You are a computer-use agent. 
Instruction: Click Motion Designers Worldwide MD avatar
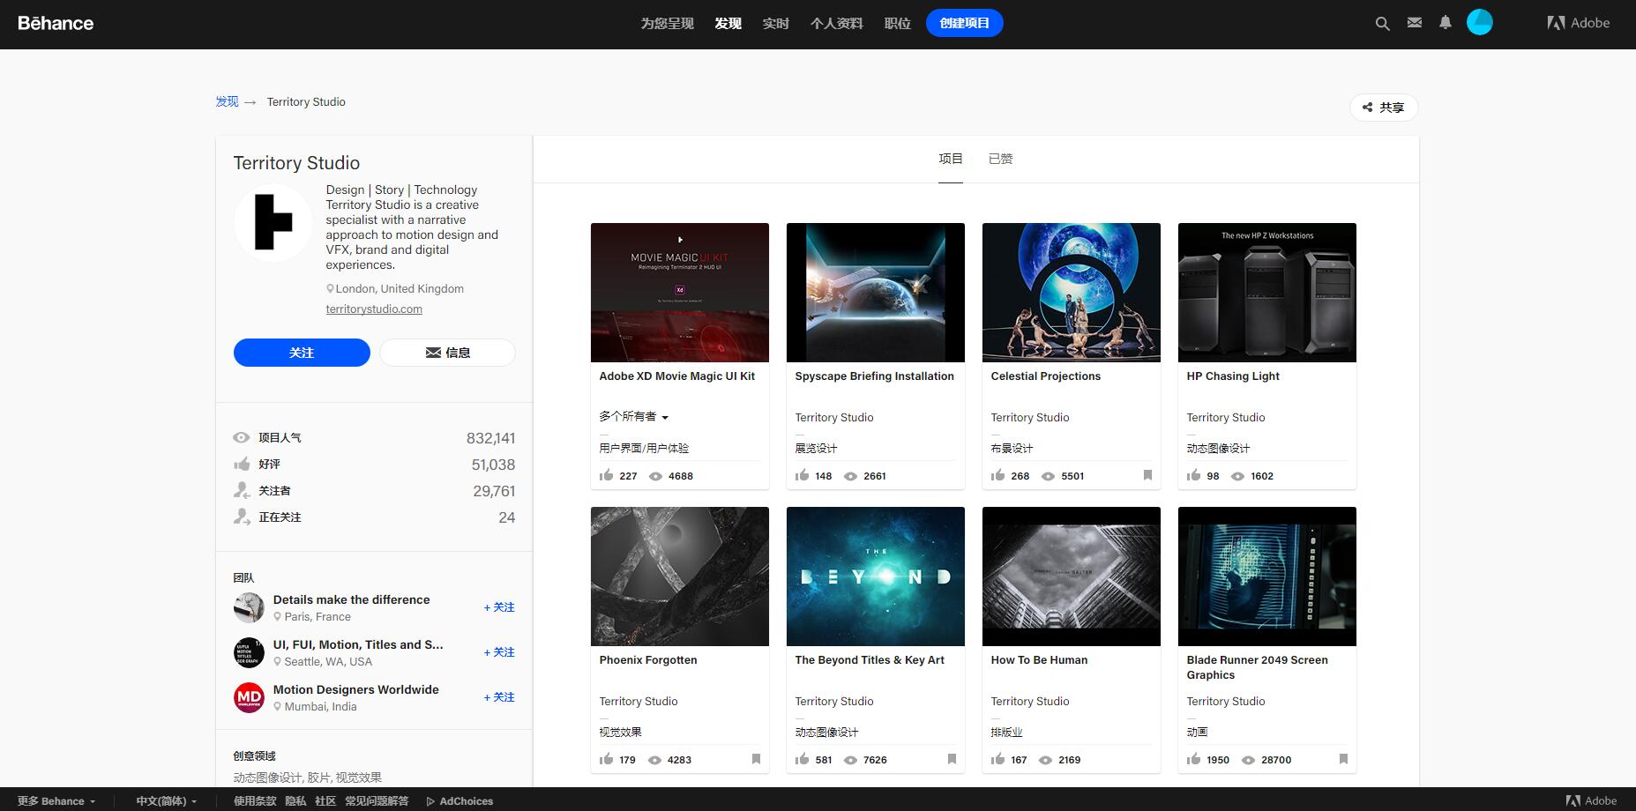249,697
